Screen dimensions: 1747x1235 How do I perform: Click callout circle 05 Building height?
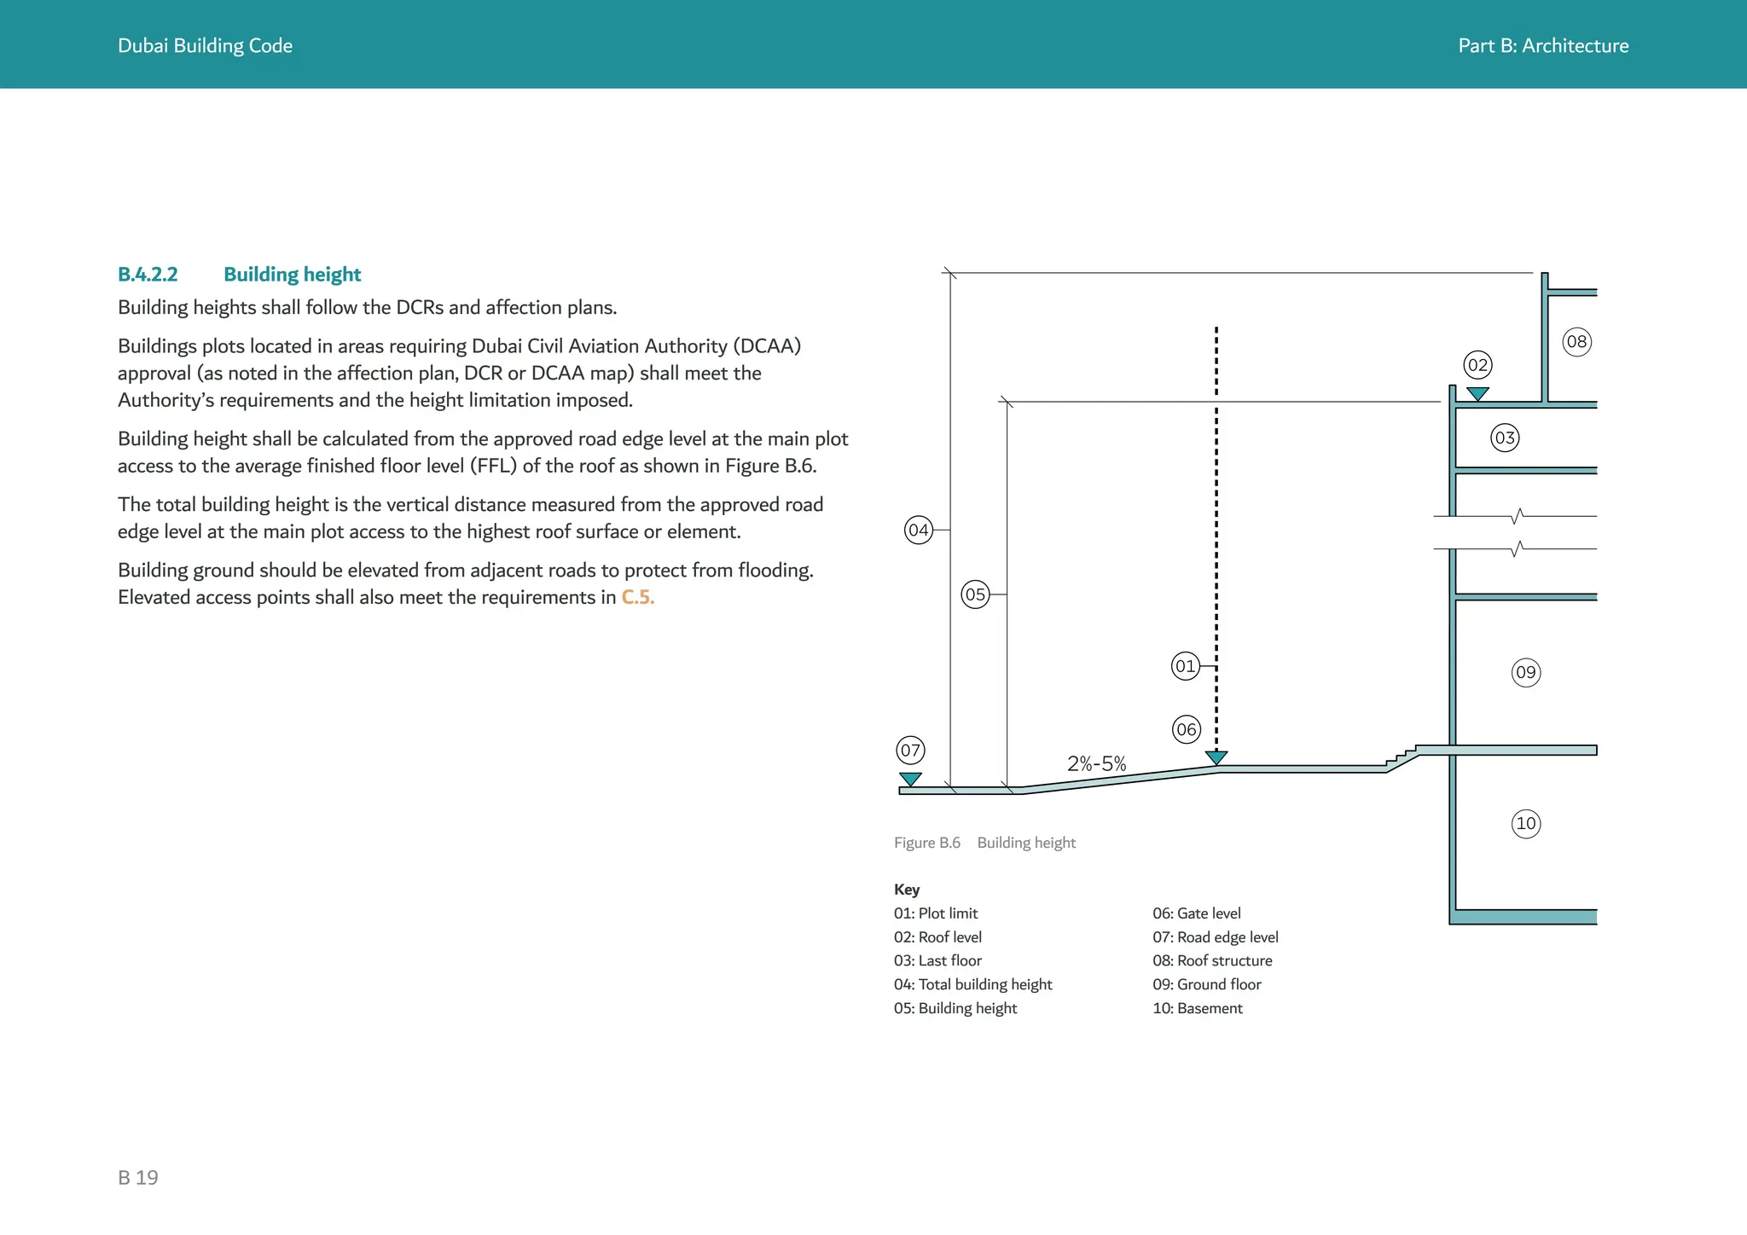975,594
